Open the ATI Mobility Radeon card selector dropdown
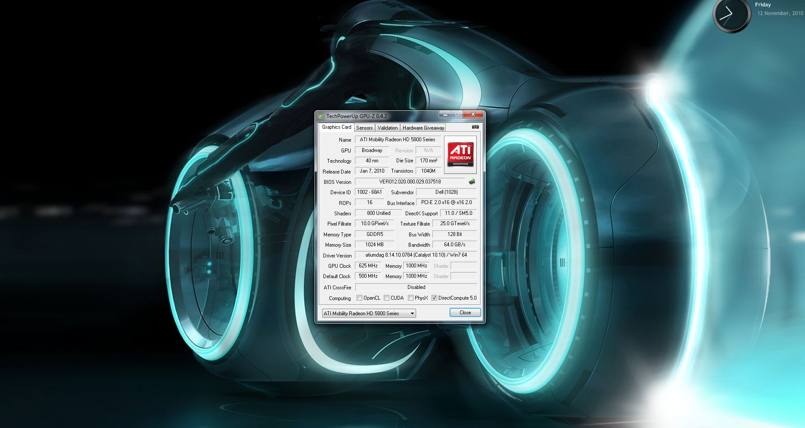 tap(369, 313)
